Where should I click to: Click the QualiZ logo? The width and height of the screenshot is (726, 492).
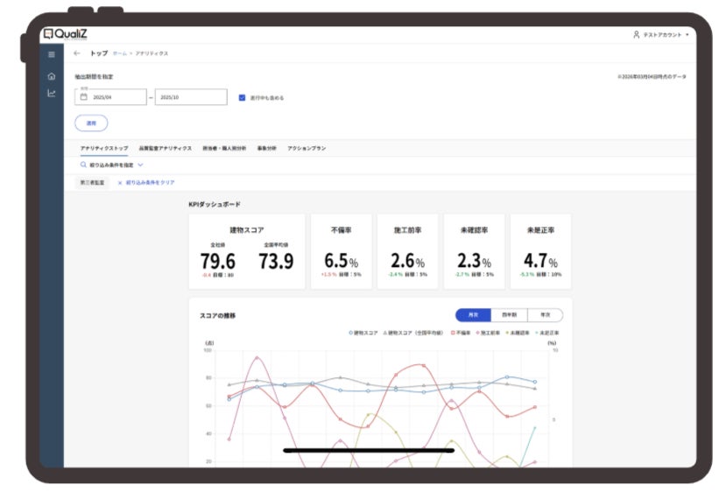tap(66, 34)
